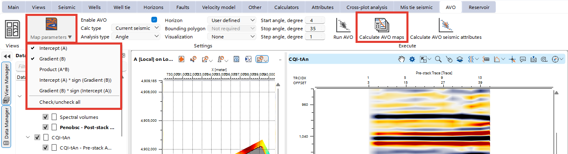Select the magnifier zoom tool in CQI-tAn
This screenshot has height=154, width=568.
(x=438, y=59)
